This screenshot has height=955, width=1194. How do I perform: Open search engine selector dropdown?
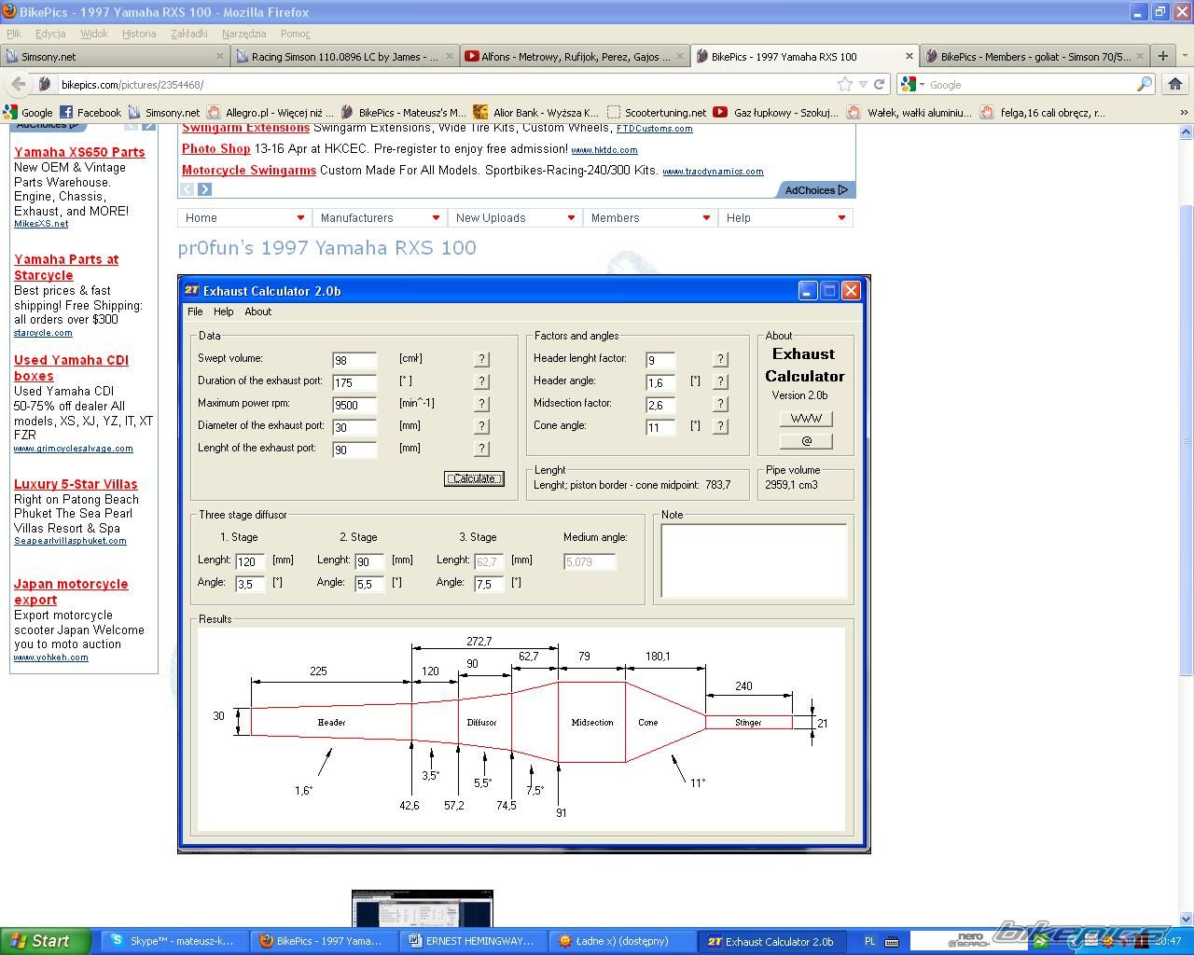tap(922, 84)
